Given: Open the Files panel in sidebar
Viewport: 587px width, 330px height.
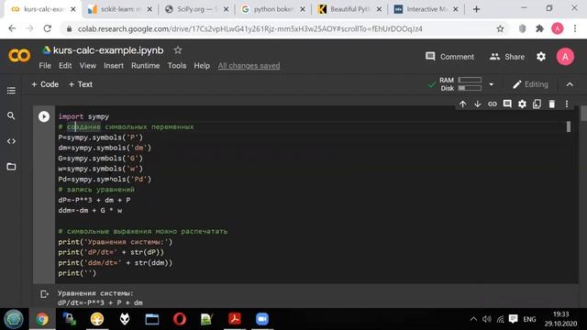Looking at the screenshot, I should click(x=11, y=167).
